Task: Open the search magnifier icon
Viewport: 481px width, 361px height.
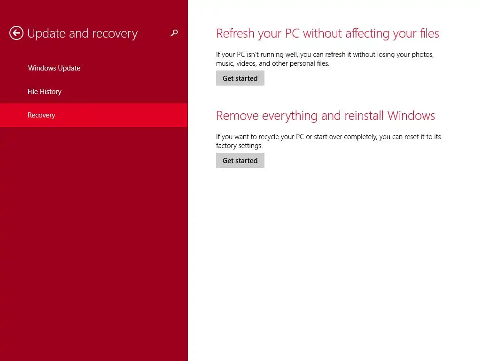Action: tap(174, 33)
